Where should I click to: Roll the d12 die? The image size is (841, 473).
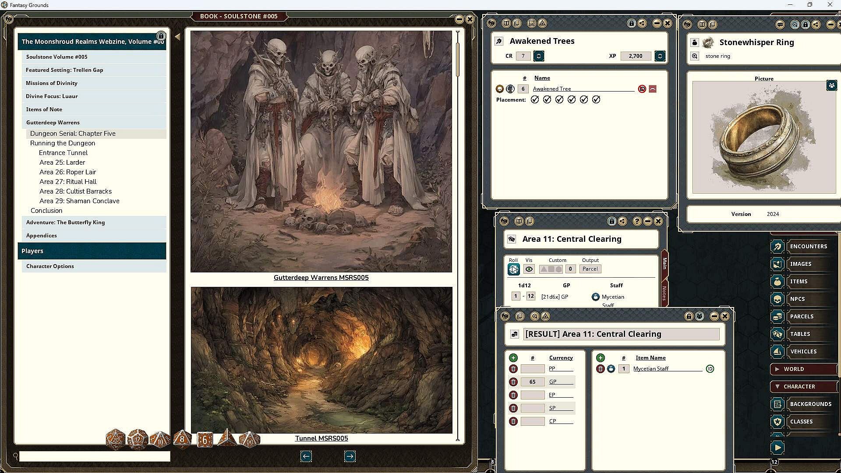click(x=138, y=439)
